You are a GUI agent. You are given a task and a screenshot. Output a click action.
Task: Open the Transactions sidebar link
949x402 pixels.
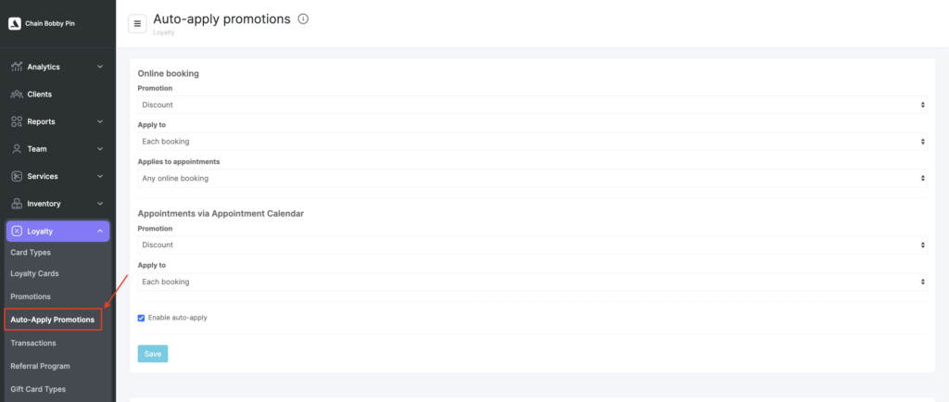click(33, 343)
